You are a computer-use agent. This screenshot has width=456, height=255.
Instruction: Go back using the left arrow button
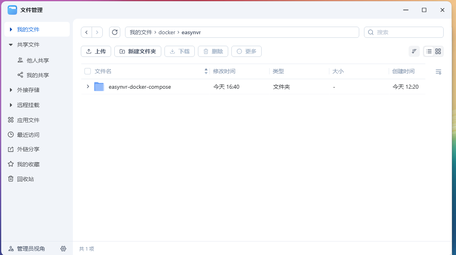click(86, 32)
